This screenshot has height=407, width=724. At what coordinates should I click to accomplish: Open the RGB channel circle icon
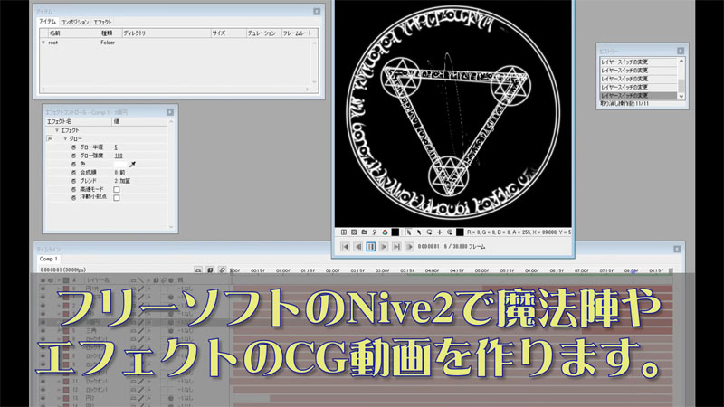(x=385, y=232)
